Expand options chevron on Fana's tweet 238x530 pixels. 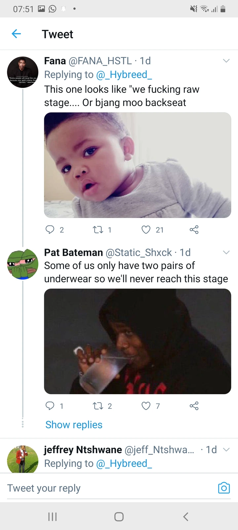tap(226, 61)
